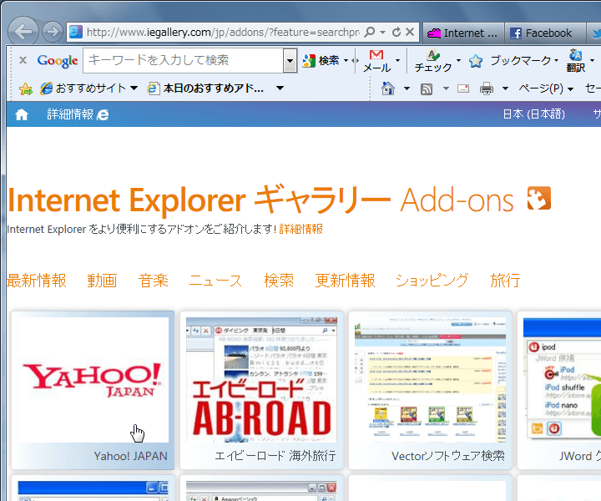Click the RSS feeds icon
The width and height of the screenshot is (601, 501).
(427, 89)
